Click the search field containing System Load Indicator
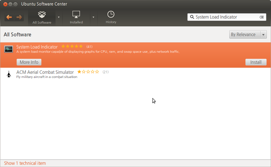 pos(227,17)
